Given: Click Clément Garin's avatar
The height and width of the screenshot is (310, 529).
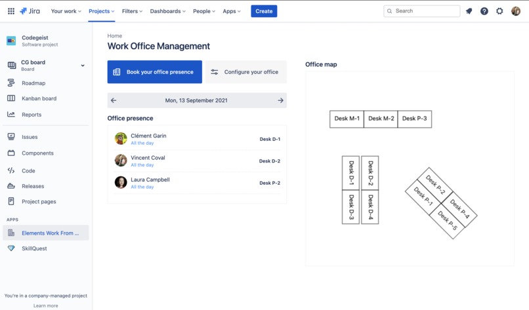Looking at the screenshot, I should 121,138.
